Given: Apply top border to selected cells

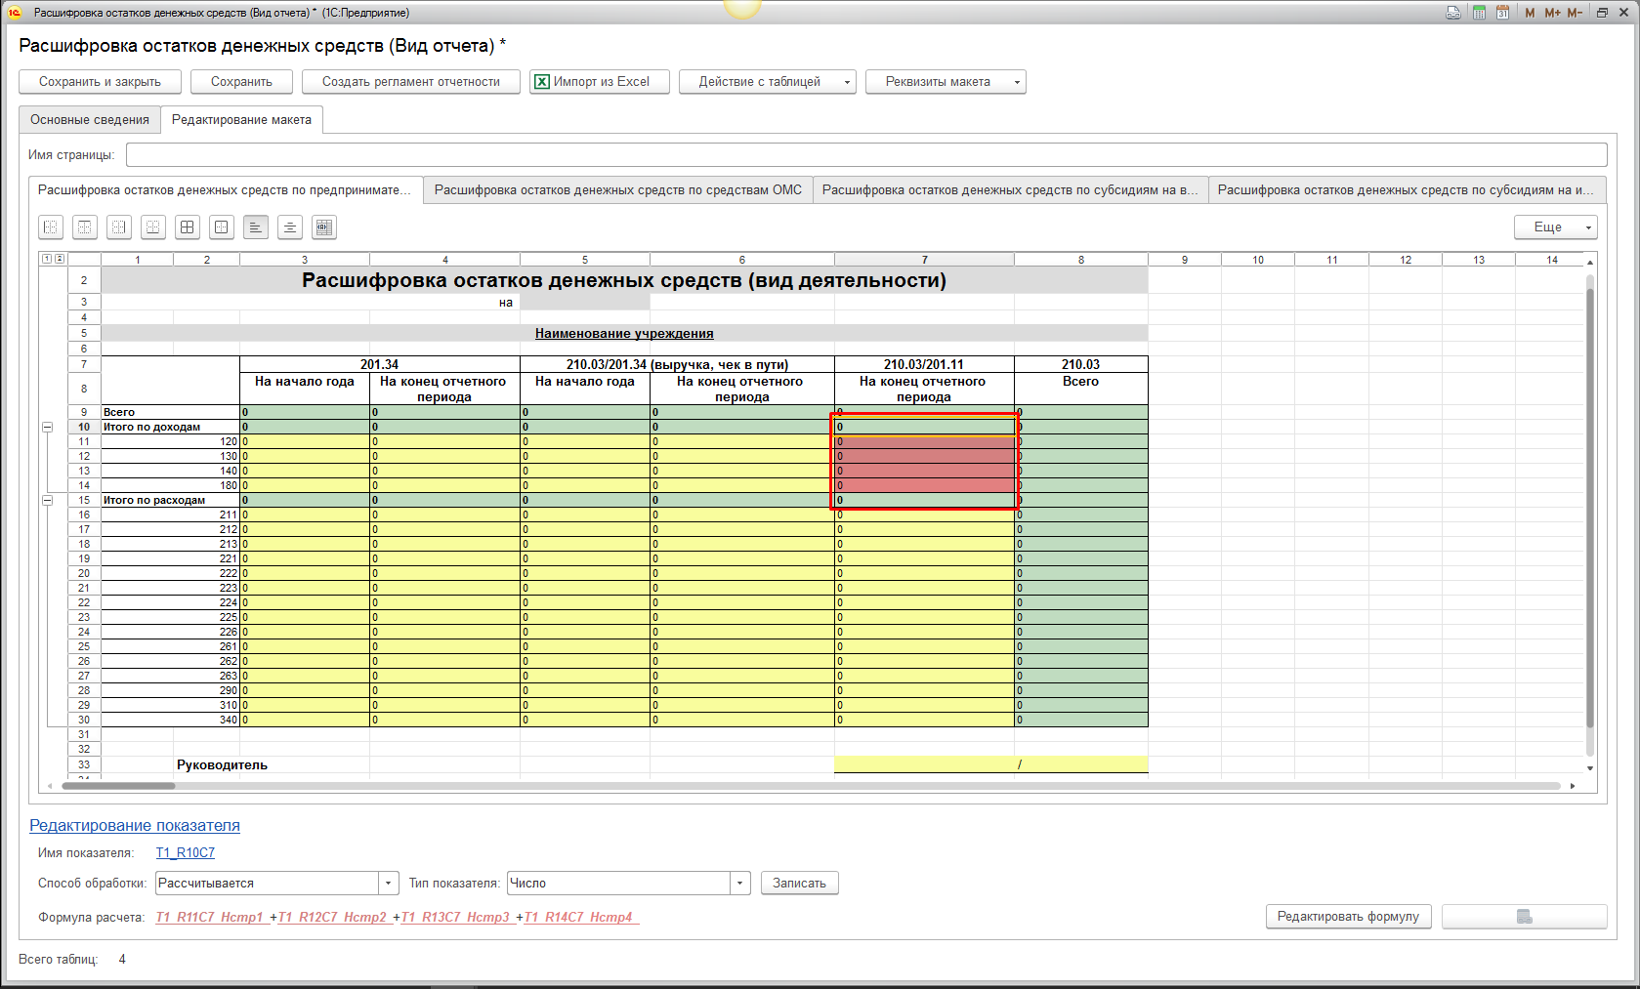Looking at the screenshot, I should pos(85,227).
